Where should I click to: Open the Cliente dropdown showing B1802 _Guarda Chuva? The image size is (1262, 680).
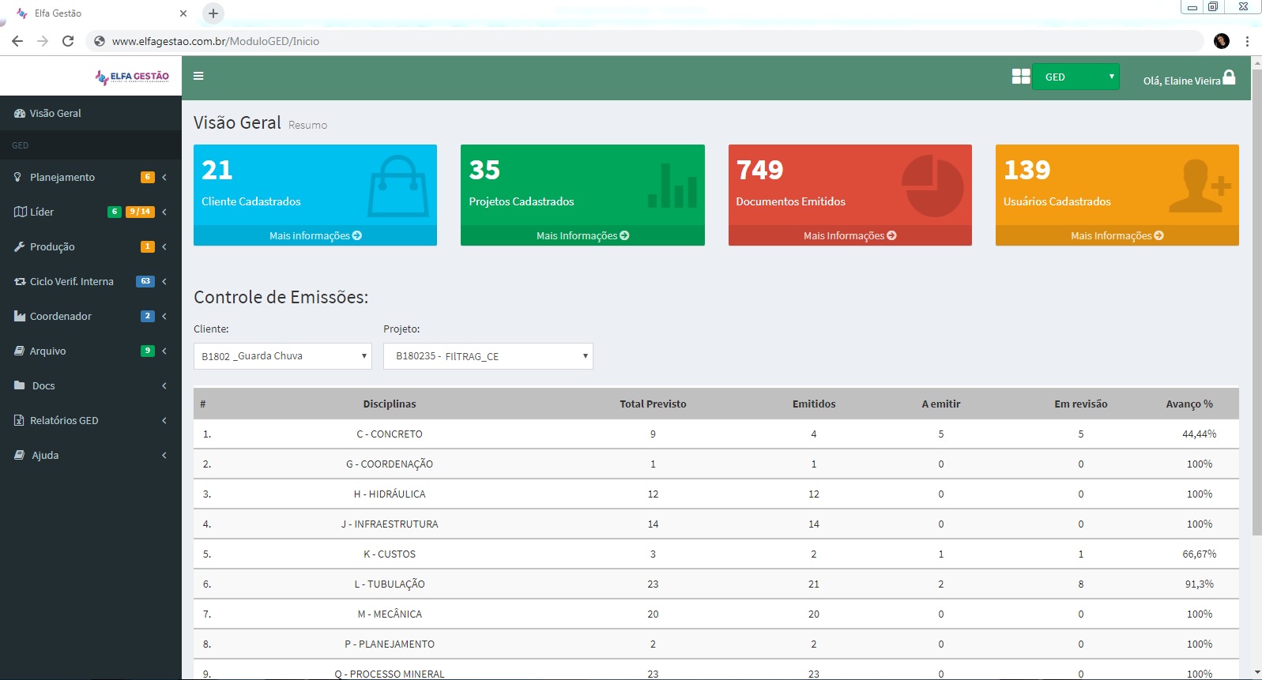tap(282, 356)
